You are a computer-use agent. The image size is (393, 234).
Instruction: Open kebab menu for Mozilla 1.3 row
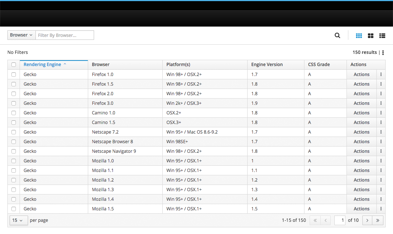pyautogui.click(x=381, y=190)
